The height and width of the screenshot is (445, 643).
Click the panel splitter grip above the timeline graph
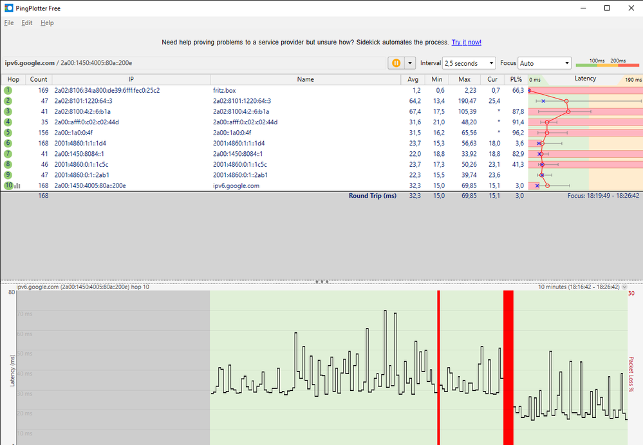coord(322,282)
